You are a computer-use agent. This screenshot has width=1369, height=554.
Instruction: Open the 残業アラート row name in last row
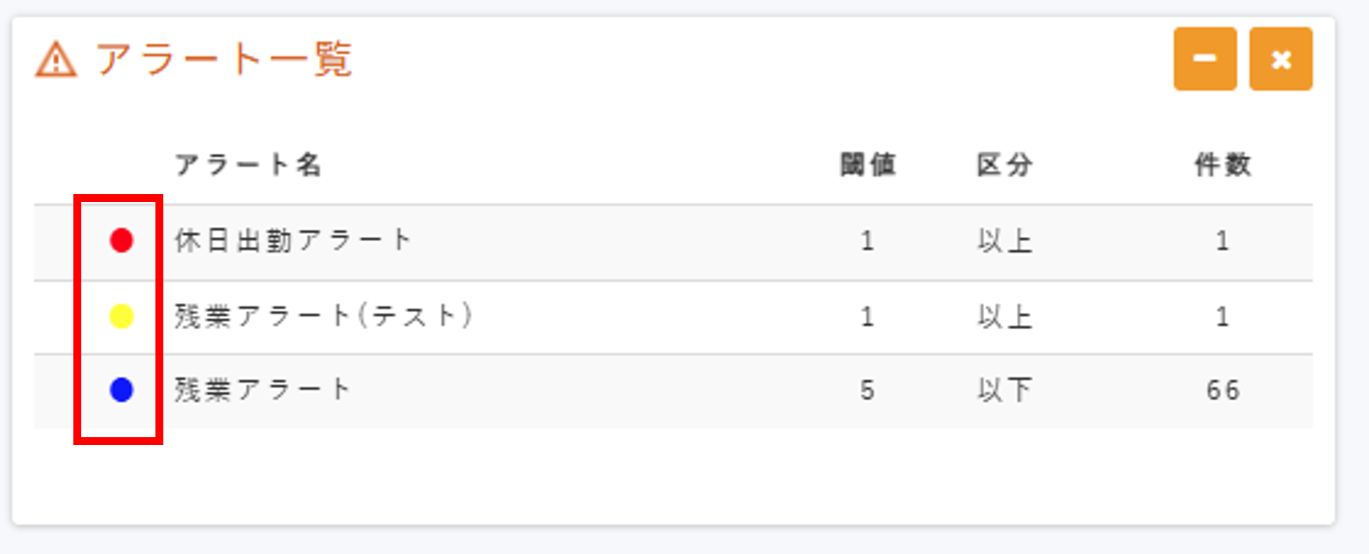(262, 390)
